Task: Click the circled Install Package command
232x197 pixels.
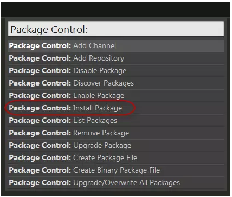Action: pos(116,108)
